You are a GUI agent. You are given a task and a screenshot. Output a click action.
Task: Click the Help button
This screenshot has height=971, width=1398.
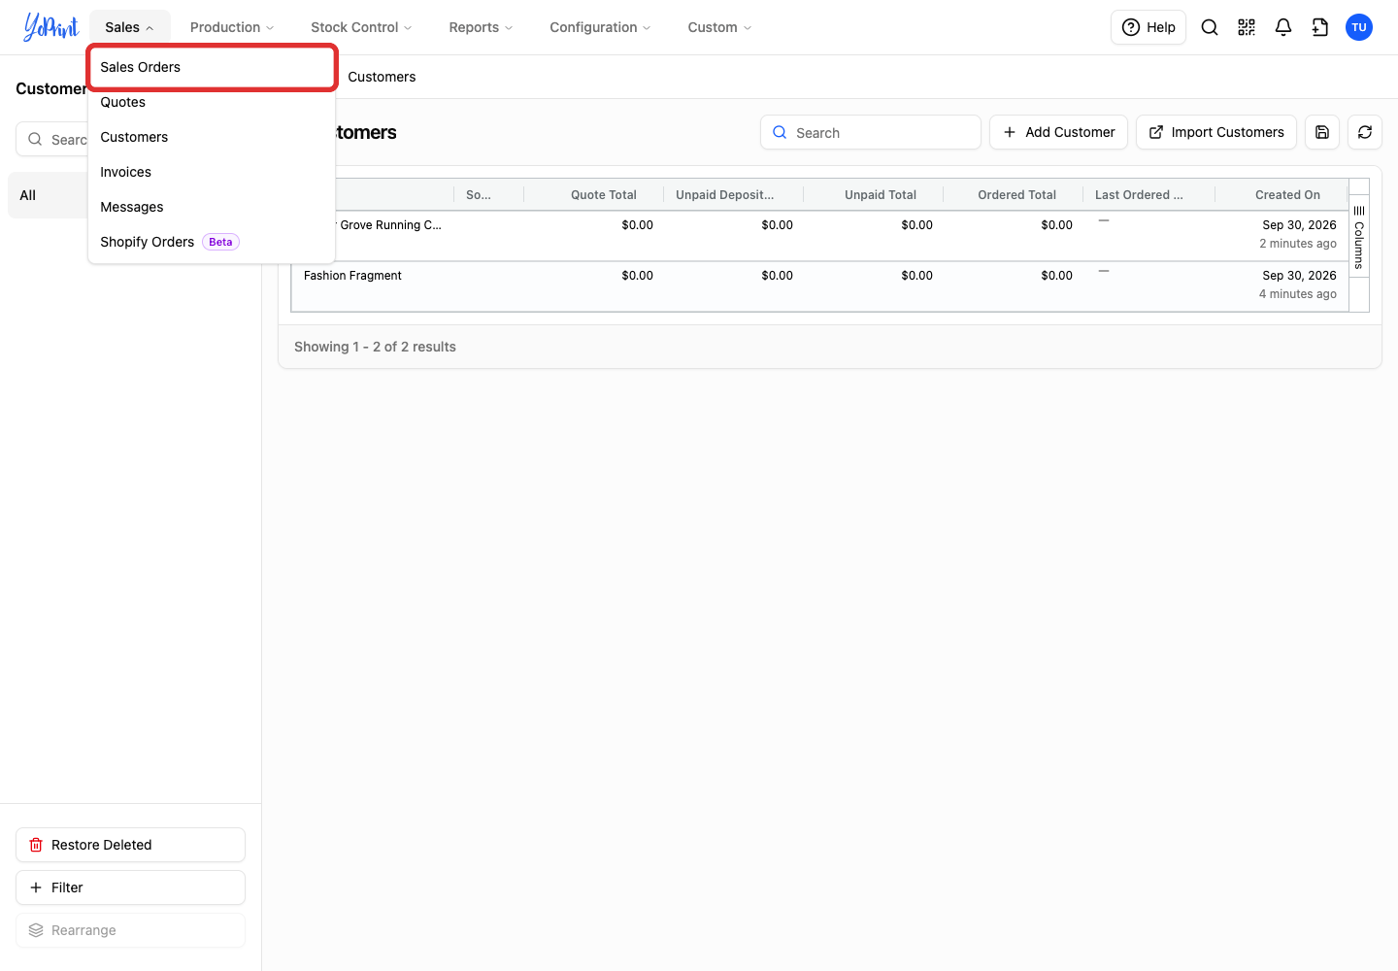pyautogui.click(x=1148, y=27)
